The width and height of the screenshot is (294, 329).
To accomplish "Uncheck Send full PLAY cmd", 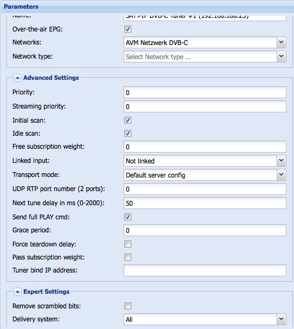I will (x=127, y=217).
